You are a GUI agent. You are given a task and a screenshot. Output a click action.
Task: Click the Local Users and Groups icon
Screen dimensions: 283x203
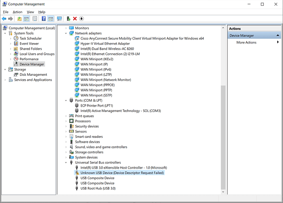[x=16, y=54]
